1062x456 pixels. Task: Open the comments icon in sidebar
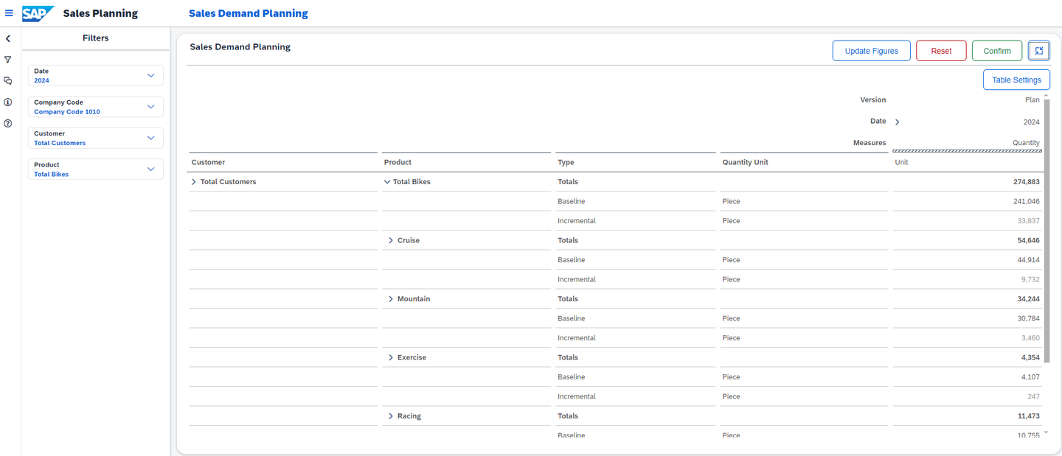click(8, 81)
